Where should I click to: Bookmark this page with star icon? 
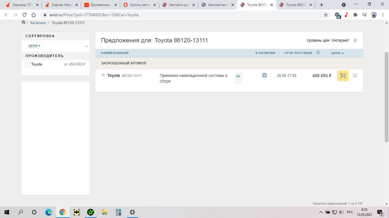point(326,15)
